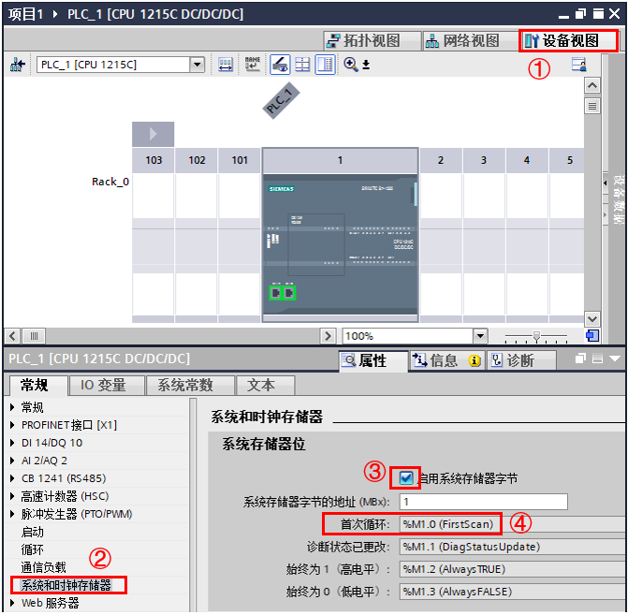Switch to the 拓扑视图 tab

(x=372, y=40)
